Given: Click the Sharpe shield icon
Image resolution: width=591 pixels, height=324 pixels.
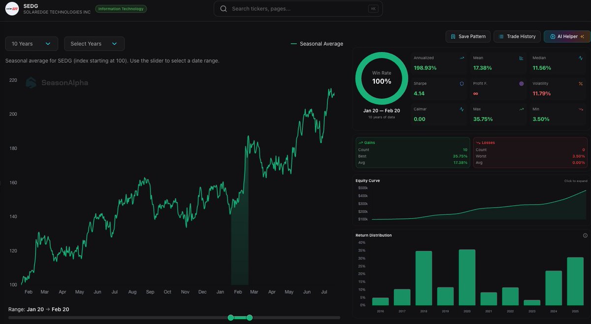Looking at the screenshot, I should 462,84.
